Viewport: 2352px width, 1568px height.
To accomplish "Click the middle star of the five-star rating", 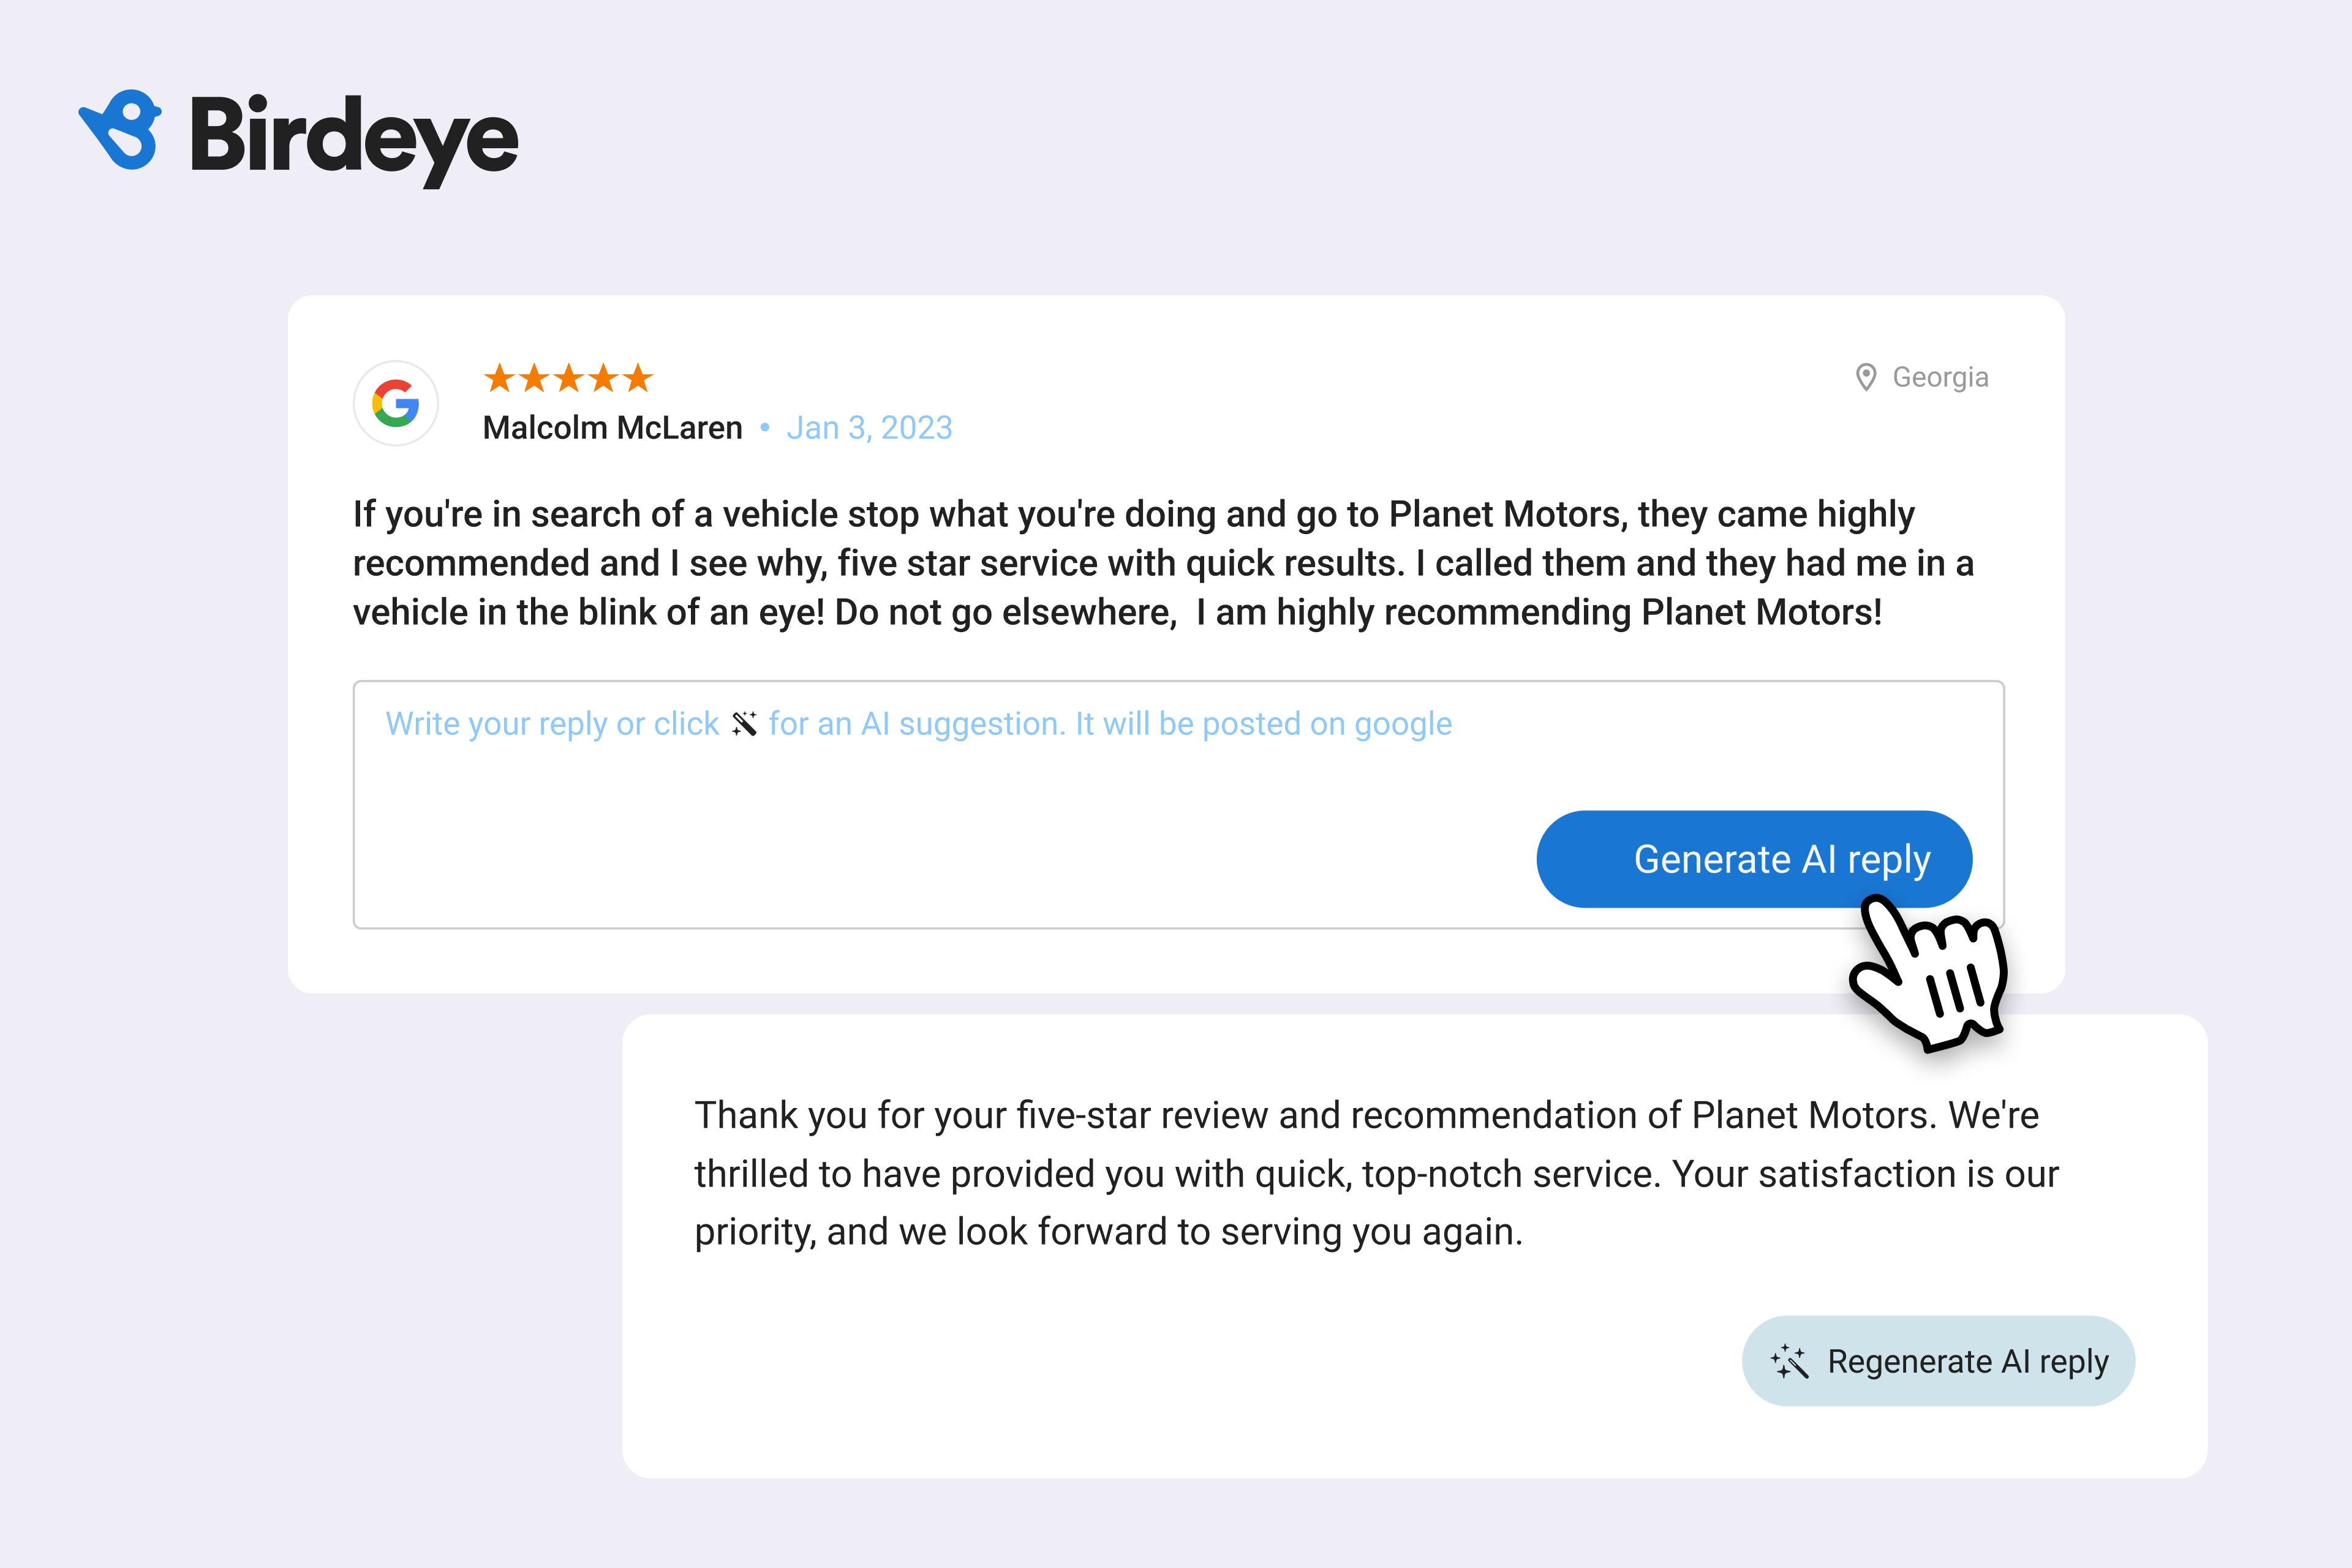I will (570, 378).
